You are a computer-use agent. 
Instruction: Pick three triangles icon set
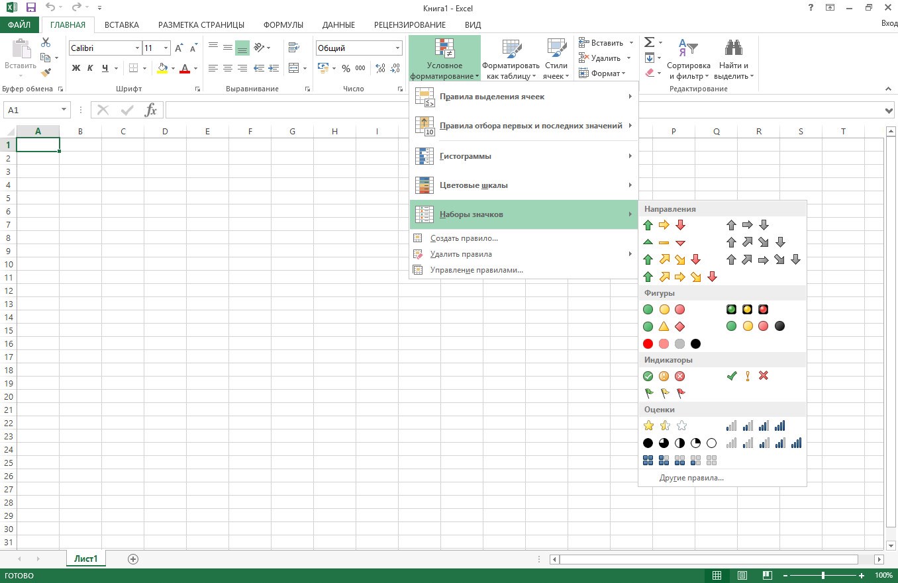pos(664,242)
